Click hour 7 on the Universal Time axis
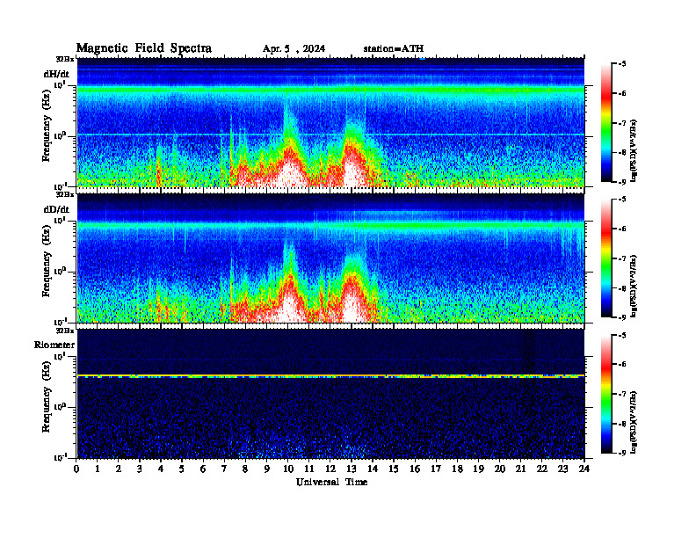696x538 pixels. (x=224, y=469)
